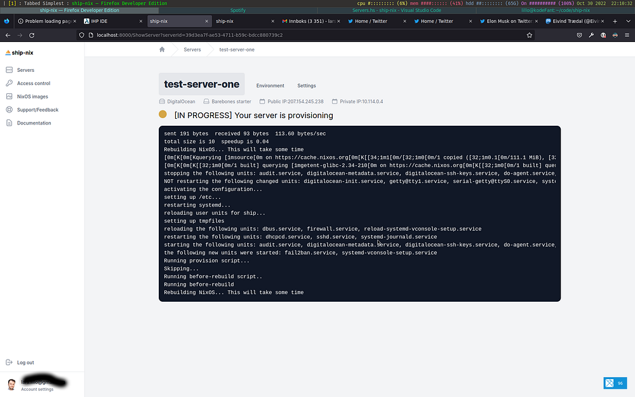
Task: Click the Firefox view icon
Action: (x=6, y=21)
